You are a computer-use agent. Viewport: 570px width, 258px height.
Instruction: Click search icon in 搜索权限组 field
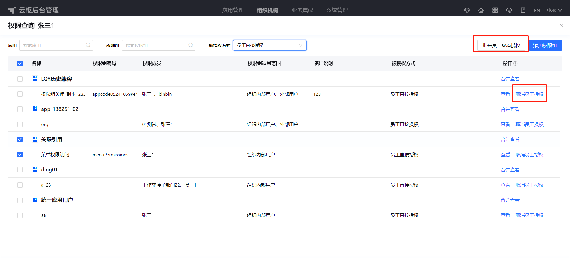pos(191,45)
